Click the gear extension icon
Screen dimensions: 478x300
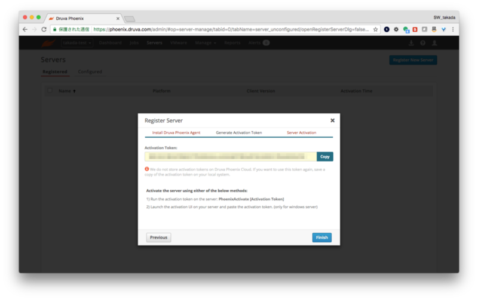pyautogui.click(x=396, y=29)
